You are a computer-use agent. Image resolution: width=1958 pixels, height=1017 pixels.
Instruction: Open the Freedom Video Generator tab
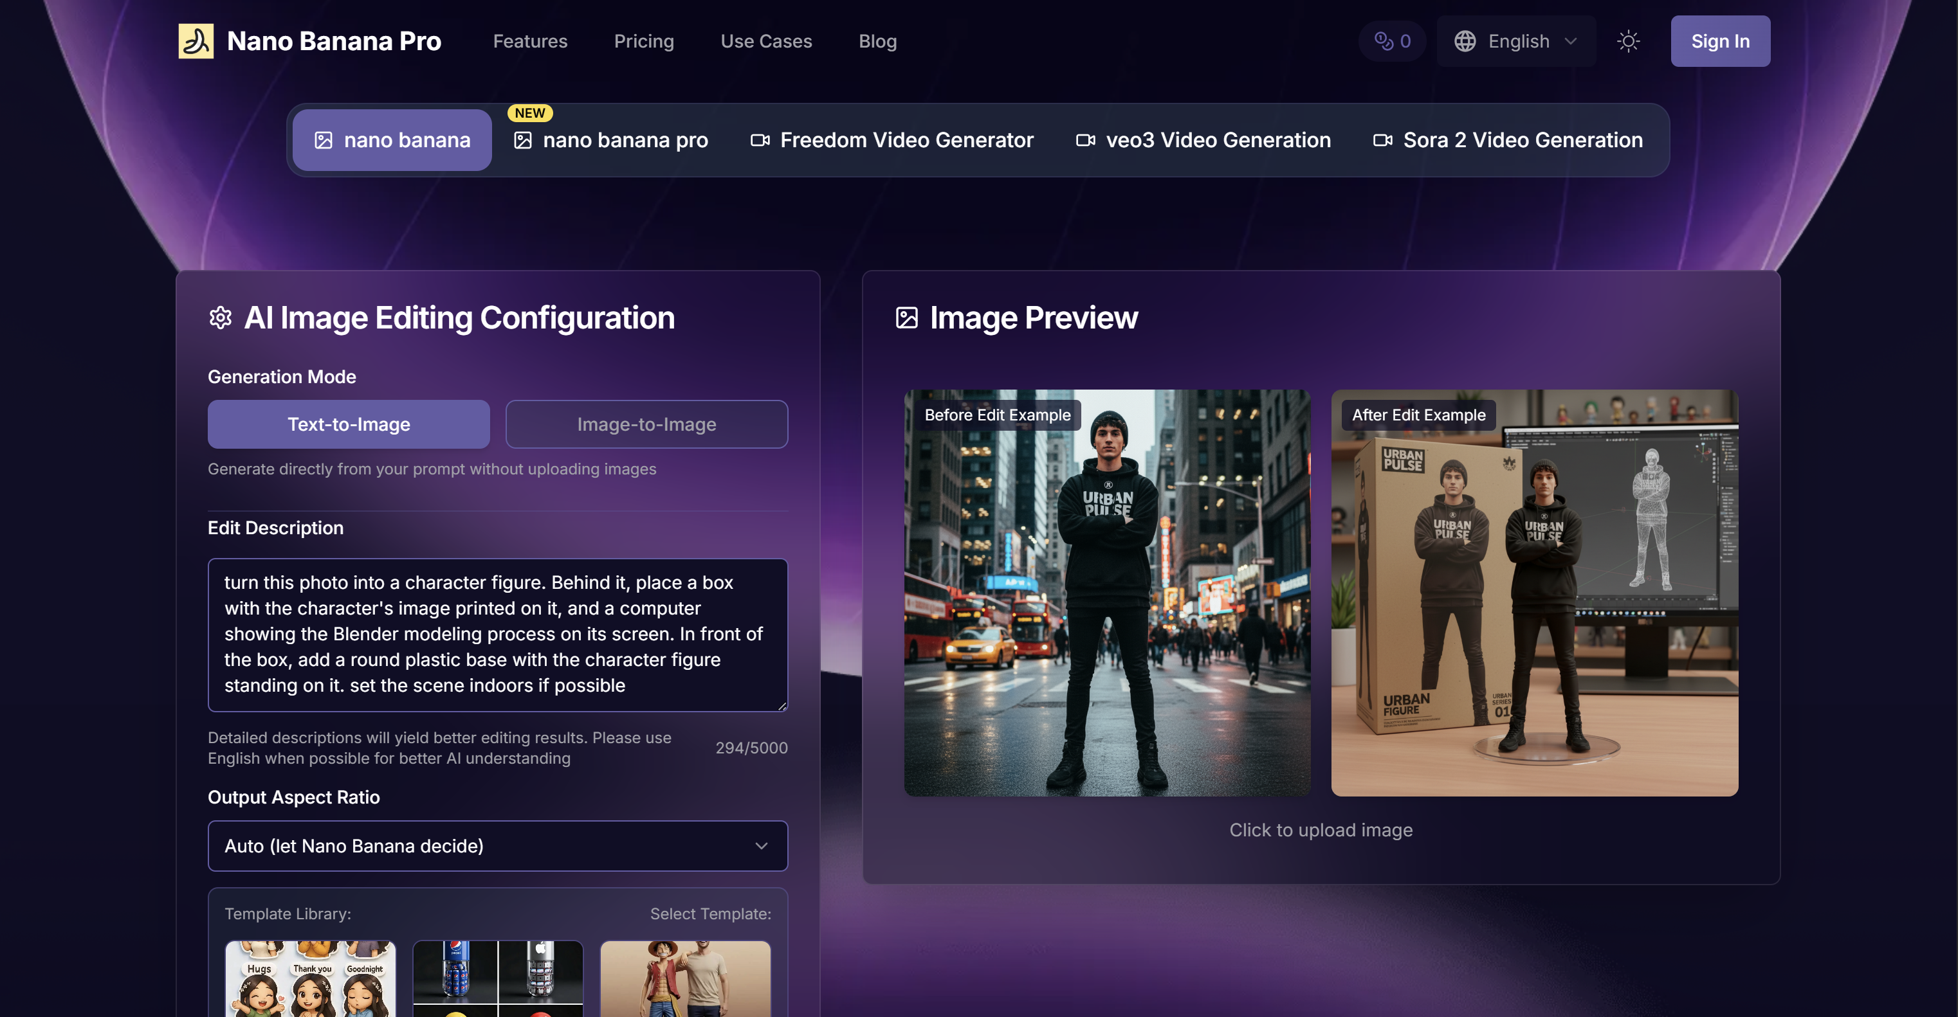pos(892,139)
